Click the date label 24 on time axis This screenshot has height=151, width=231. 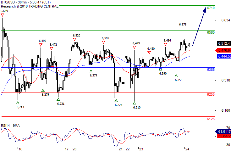(187, 149)
